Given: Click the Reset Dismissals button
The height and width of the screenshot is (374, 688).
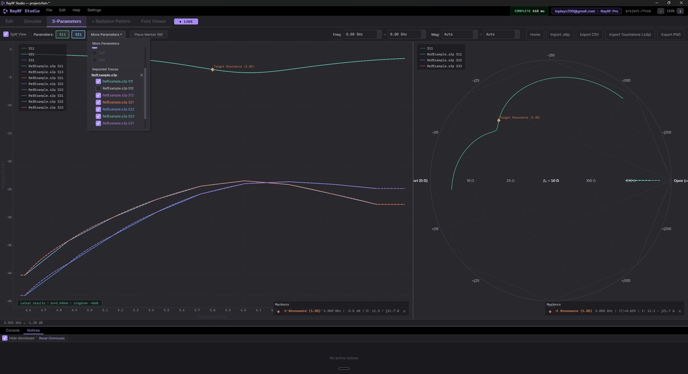Looking at the screenshot, I should (x=52, y=338).
